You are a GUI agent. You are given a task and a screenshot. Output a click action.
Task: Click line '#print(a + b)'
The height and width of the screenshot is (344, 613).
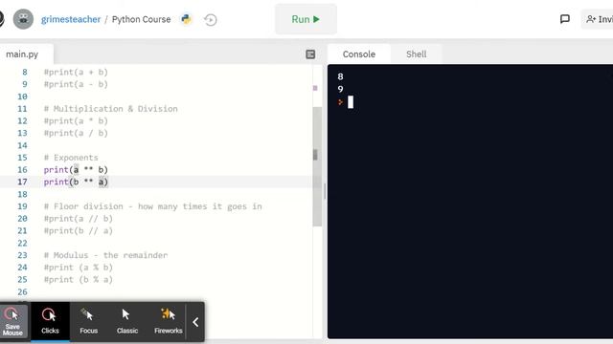pos(76,73)
